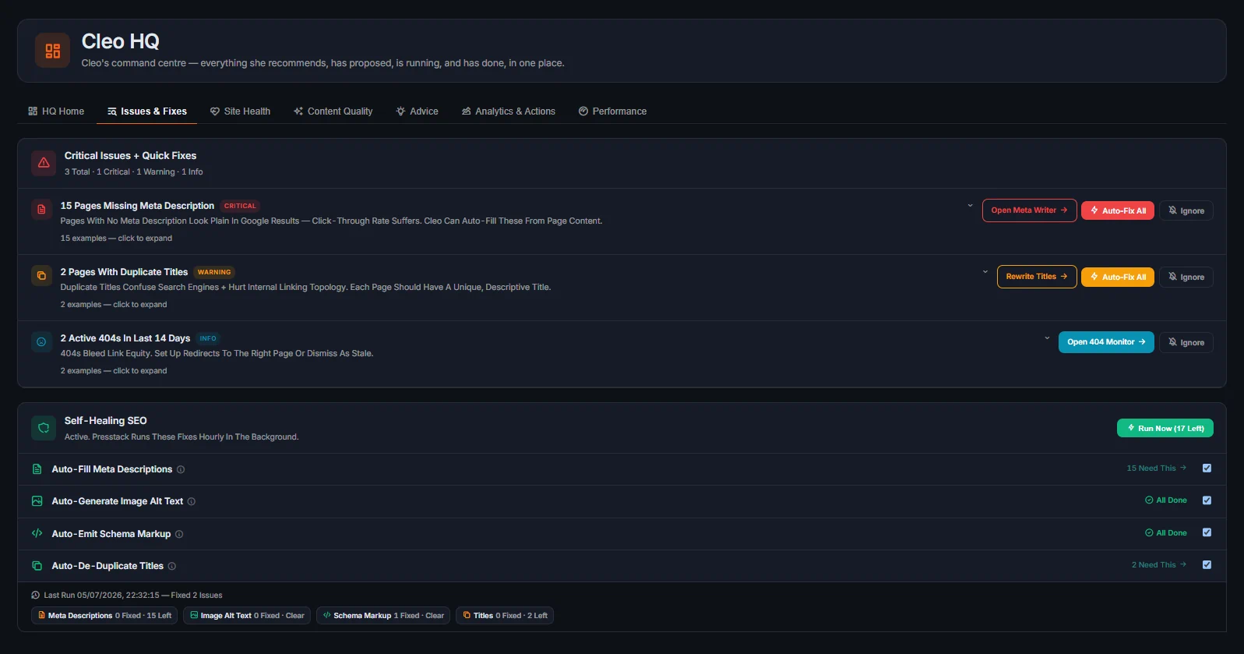Click the shield icon beside Self-Healing SEO
Viewport: 1244px width, 654px height.
[x=44, y=428]
